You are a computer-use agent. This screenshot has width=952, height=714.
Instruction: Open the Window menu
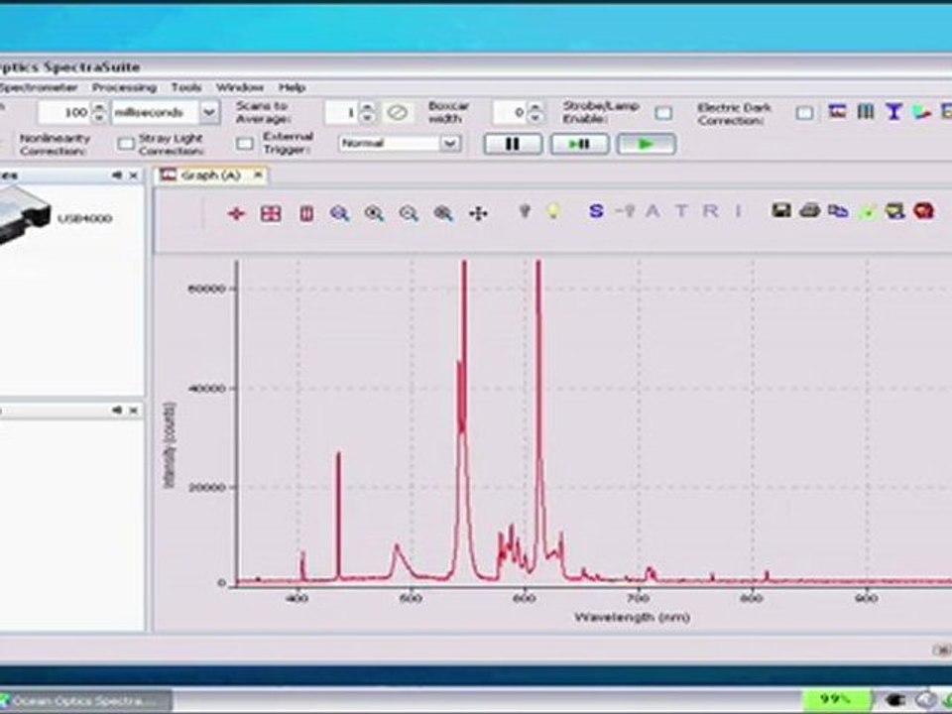(240, 87)
